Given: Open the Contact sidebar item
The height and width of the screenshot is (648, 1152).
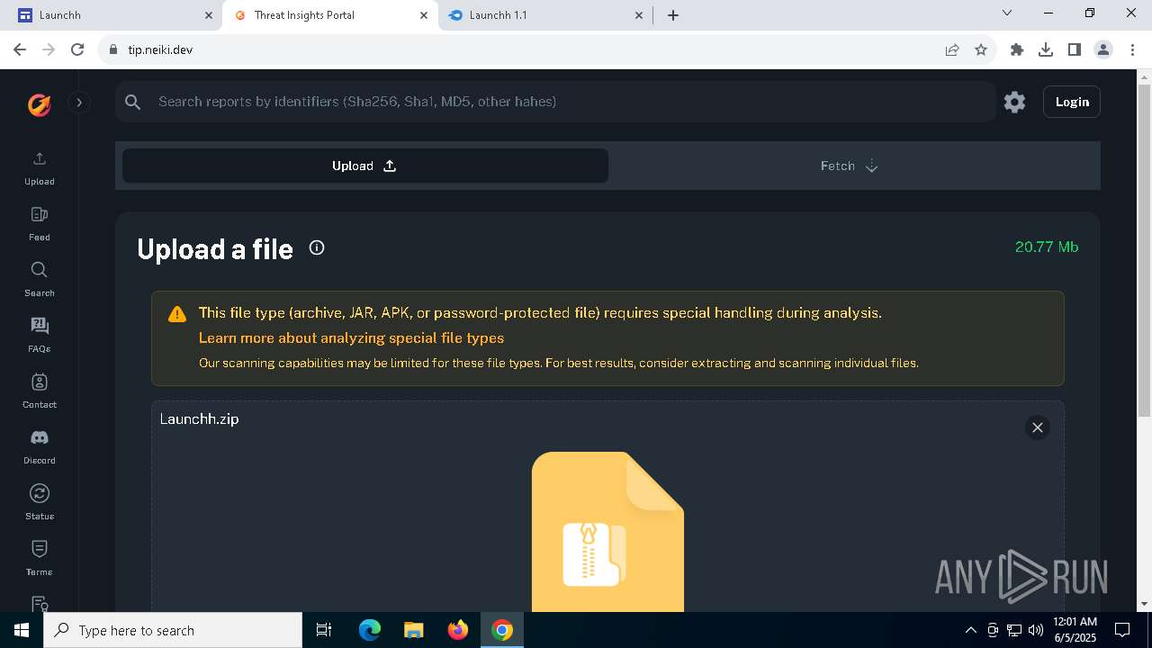Looking at the screenshot, I should (40, 391).
